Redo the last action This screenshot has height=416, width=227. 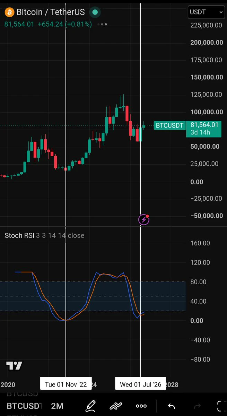click(197, 406)
